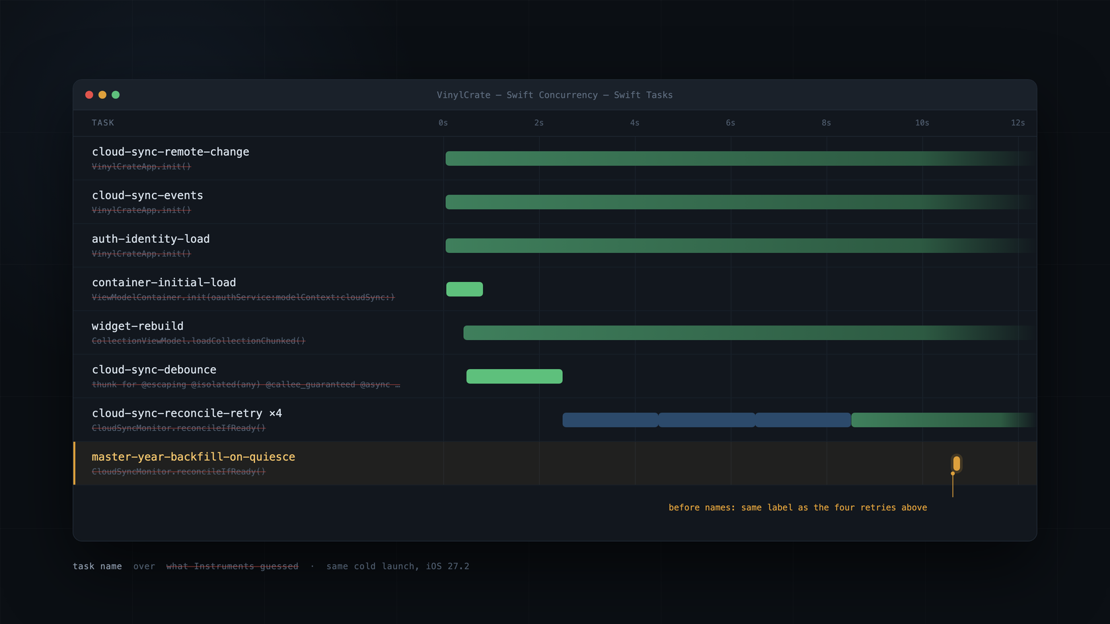Viewport: 1110px width, 624px height.
Task: Click the green zoom window button
Action: coord(116,95)
